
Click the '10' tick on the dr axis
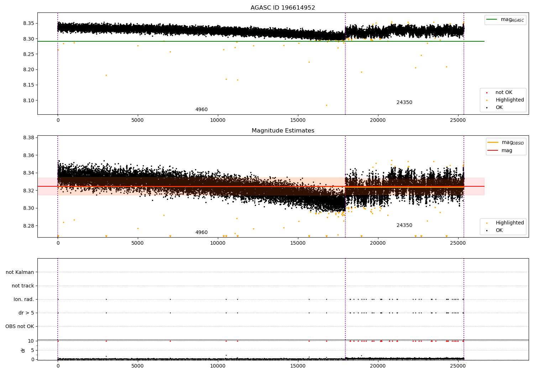(31, 341)
